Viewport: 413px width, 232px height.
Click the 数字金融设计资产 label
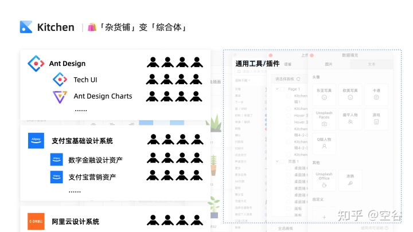pyautogui.click(x=95, y=160)
